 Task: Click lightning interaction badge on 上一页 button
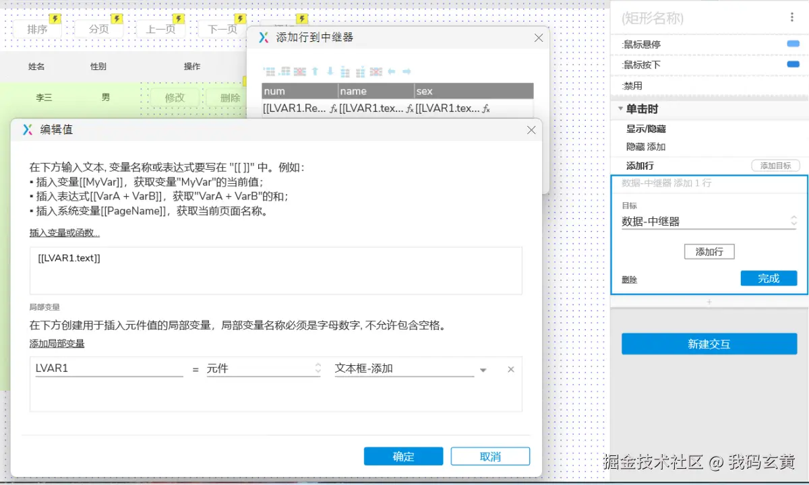(179, 19)
